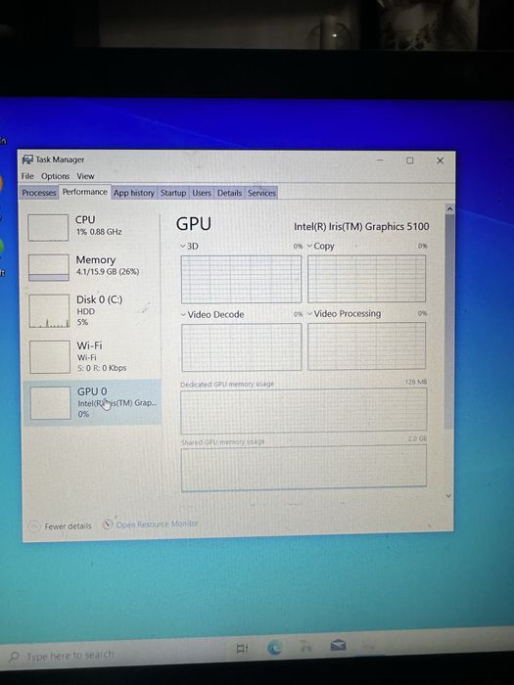This screenshot has width=514, height=685.
Task: Go to the Users tab
Action: (x=202, y=193)
